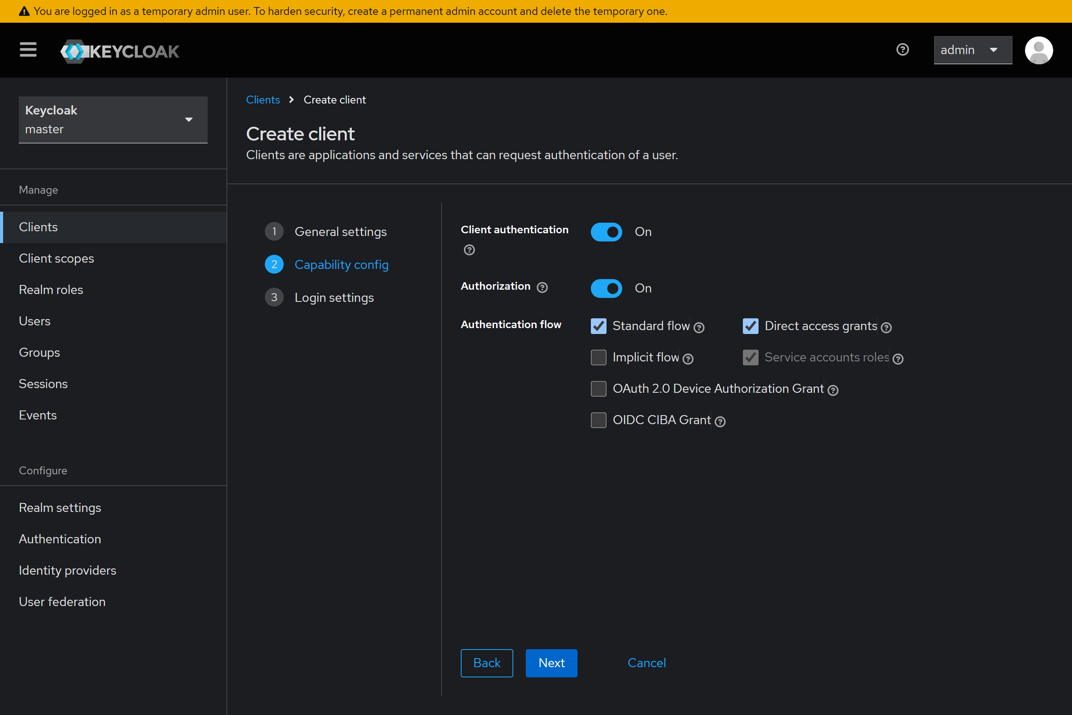
Task: Cancel client creation
Action: click(x=646, y=663)
